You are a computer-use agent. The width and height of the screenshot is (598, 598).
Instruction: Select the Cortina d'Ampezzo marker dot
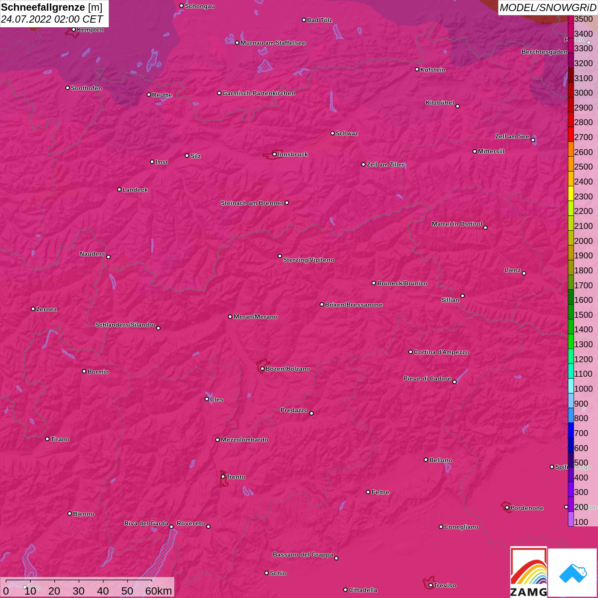[x=410, y=352]
